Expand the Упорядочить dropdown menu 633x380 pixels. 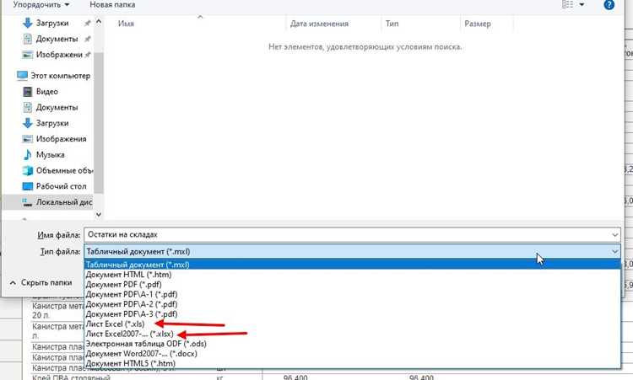pyautogui.click(x=41, y=5)
